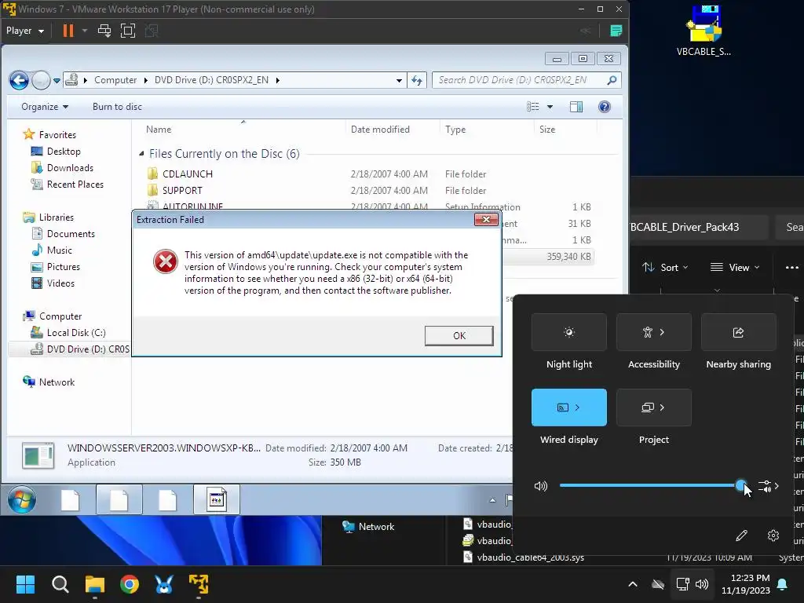This screenshot has height=603, width=804.
Task: Choose Burn to disc
Action: pyautogui.click(x=117, y=107)
